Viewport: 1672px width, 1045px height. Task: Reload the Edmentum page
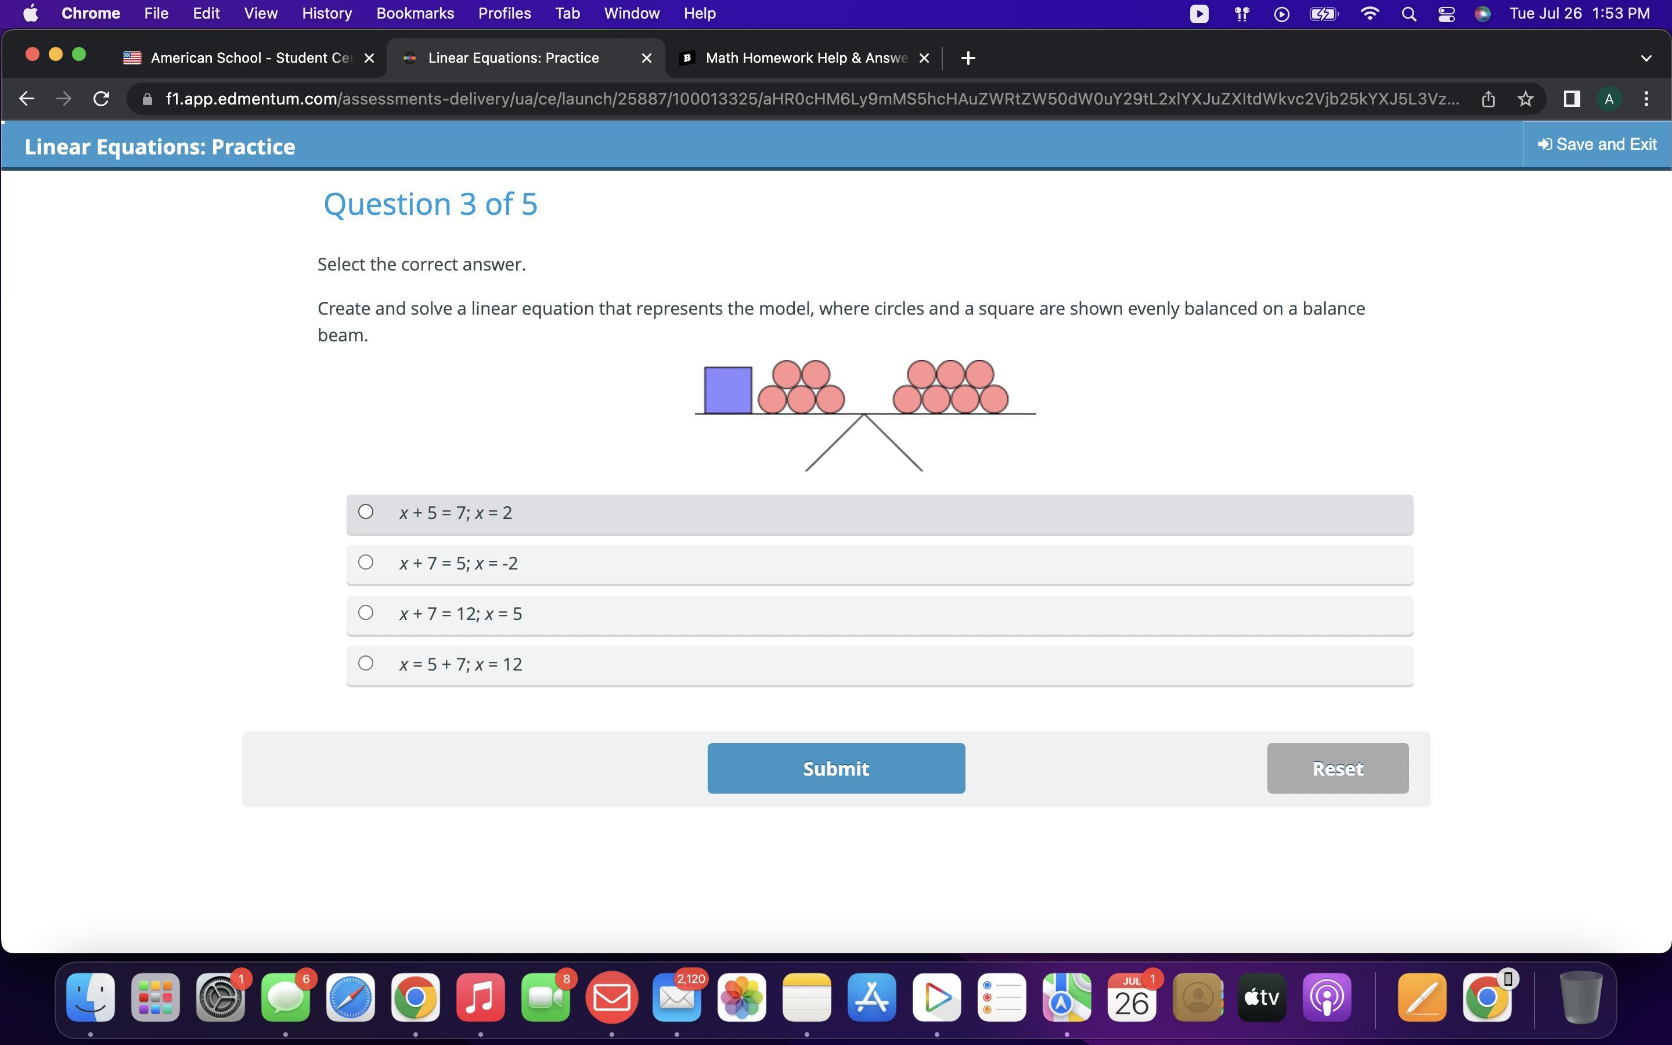101,99
